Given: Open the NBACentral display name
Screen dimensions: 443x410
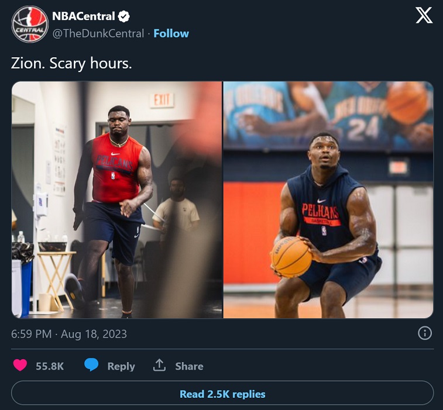Looking at the screenshot, I should pyautogui.click(x=84, y=16).
